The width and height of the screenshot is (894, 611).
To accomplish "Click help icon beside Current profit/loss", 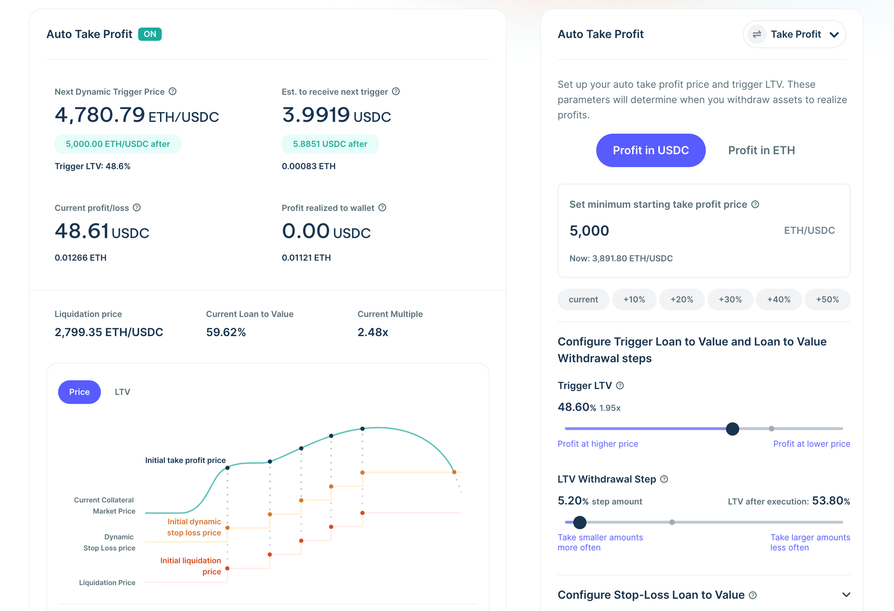I will pyautogui.click(x=137, y=208).
